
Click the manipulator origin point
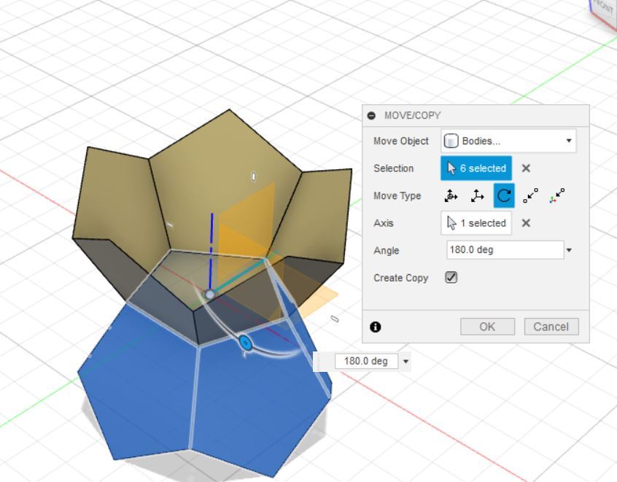click(x=210, y=295)
